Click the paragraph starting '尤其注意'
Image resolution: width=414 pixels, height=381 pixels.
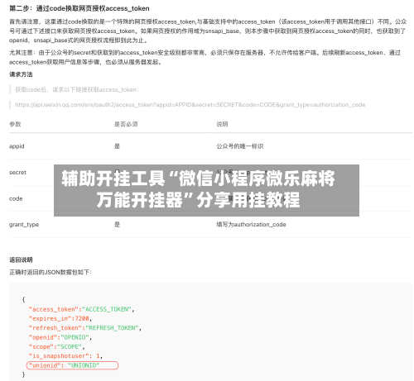point(205,57)
